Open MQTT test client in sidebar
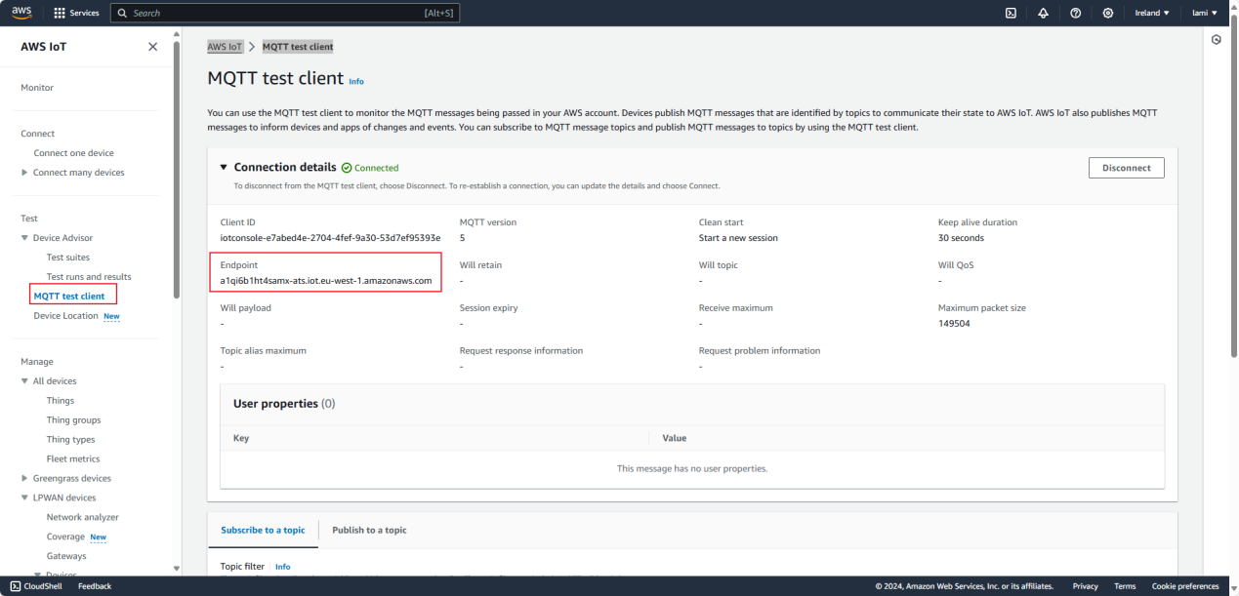The image size is (1239, 596). click(x=69, y=297)
